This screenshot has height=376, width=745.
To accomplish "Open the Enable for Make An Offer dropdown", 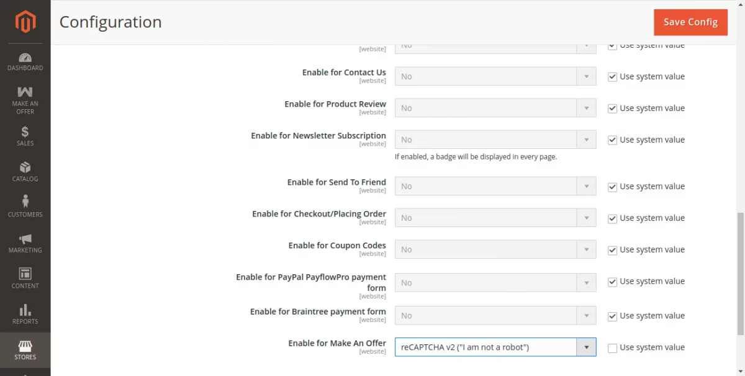I will 495,347.
